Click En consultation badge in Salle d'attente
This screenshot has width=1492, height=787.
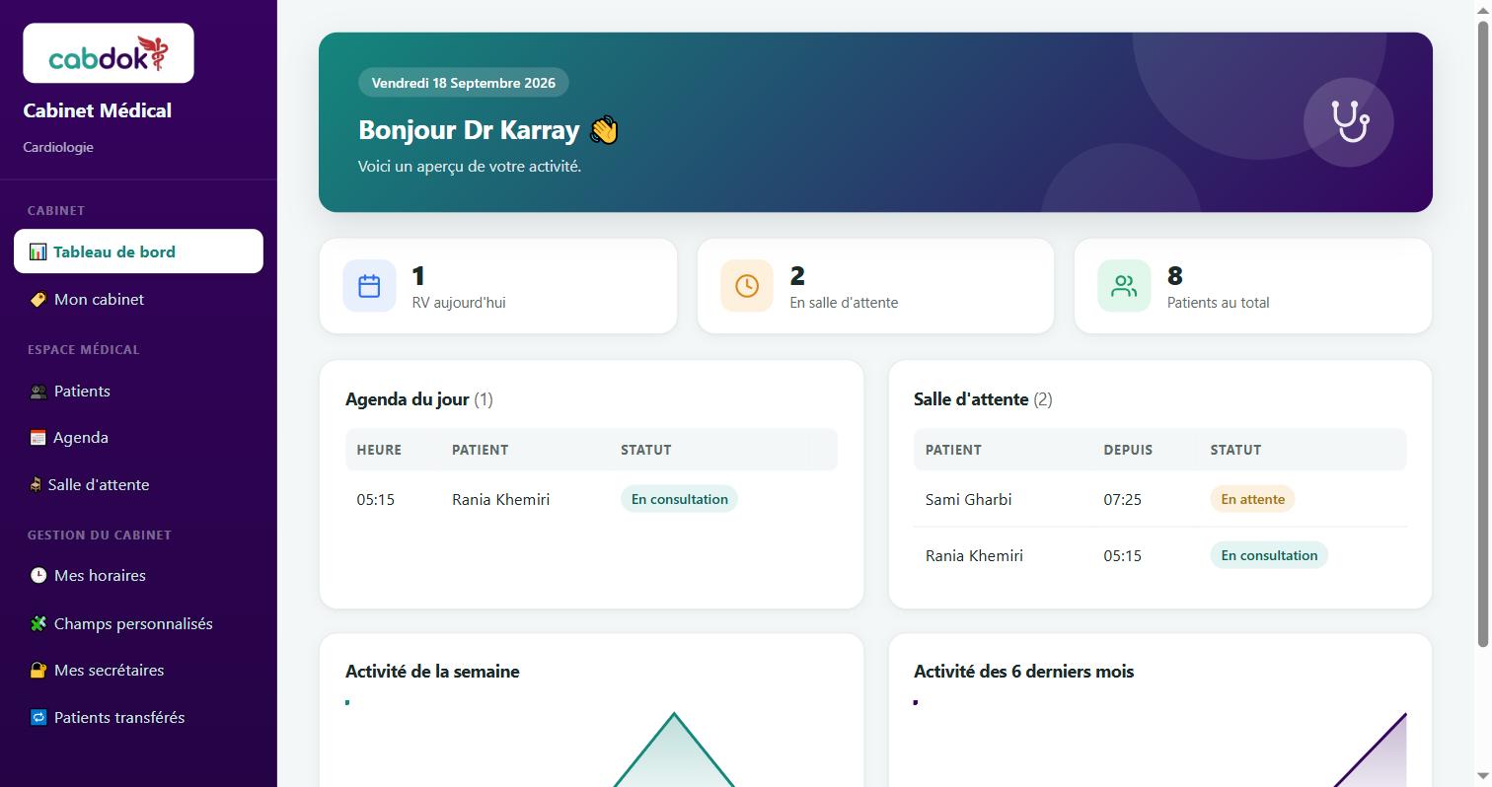[x=1269, y=555]
